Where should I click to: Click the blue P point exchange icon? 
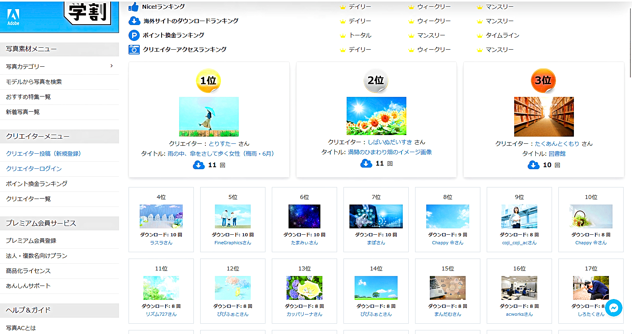pos(134,35)
